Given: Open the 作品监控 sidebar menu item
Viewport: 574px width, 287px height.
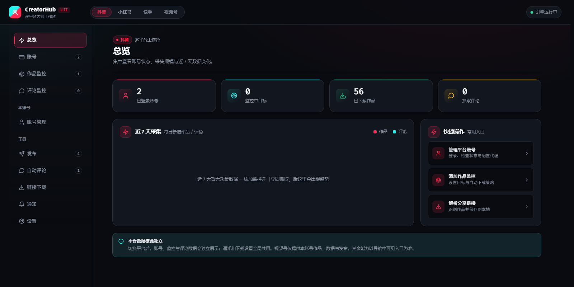Looking at the screenshot, I should (x=50, y=74).
